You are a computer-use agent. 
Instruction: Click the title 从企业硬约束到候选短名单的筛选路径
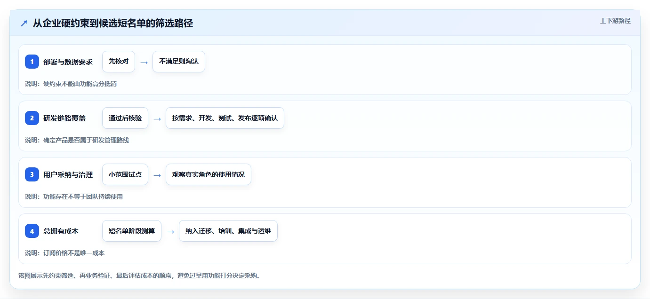113,23
